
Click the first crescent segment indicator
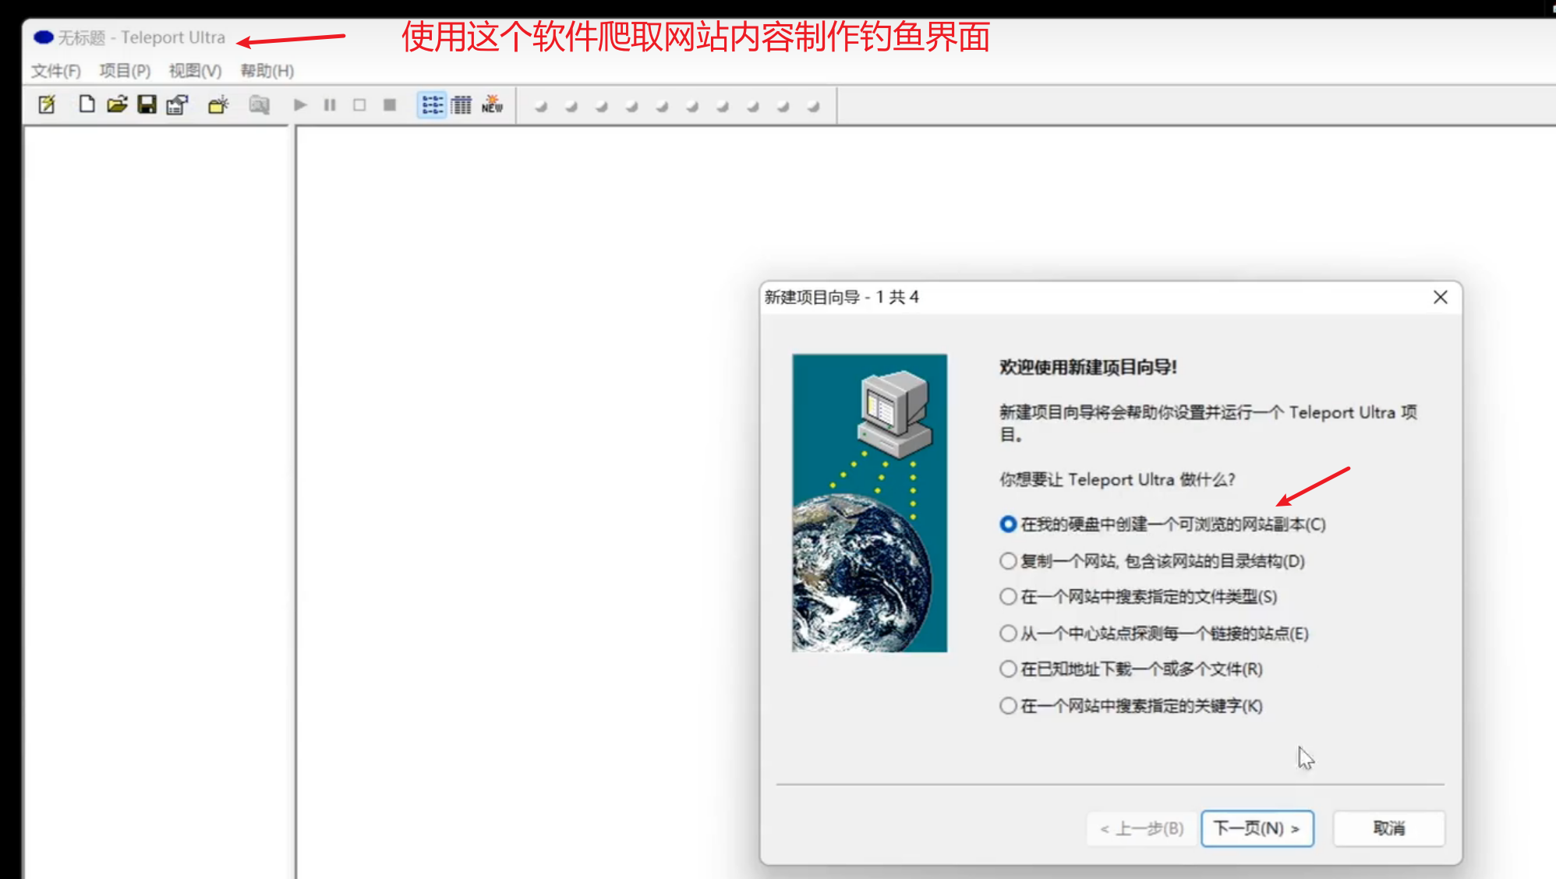click(x=539, y=105)
